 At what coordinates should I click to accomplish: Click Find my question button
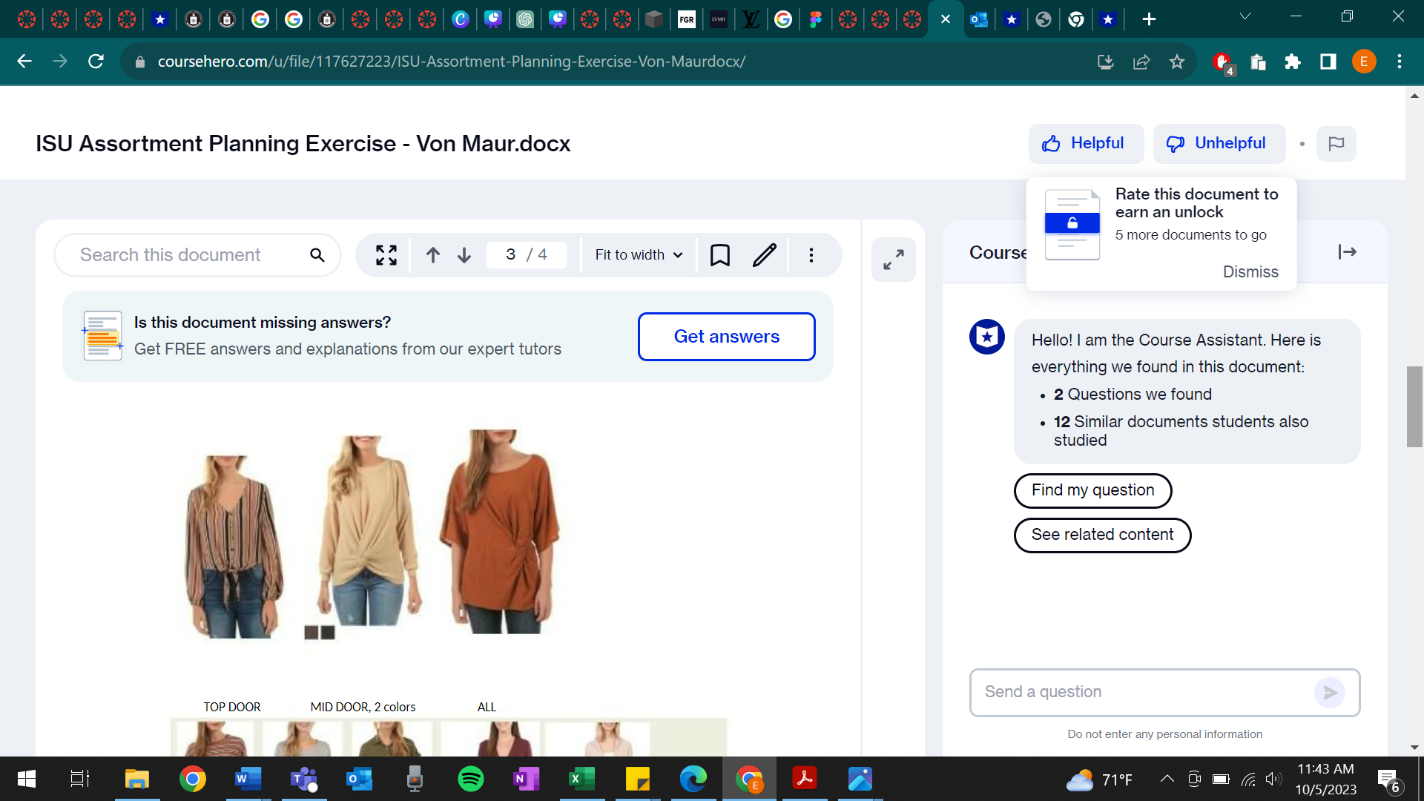pos(1092,491)
